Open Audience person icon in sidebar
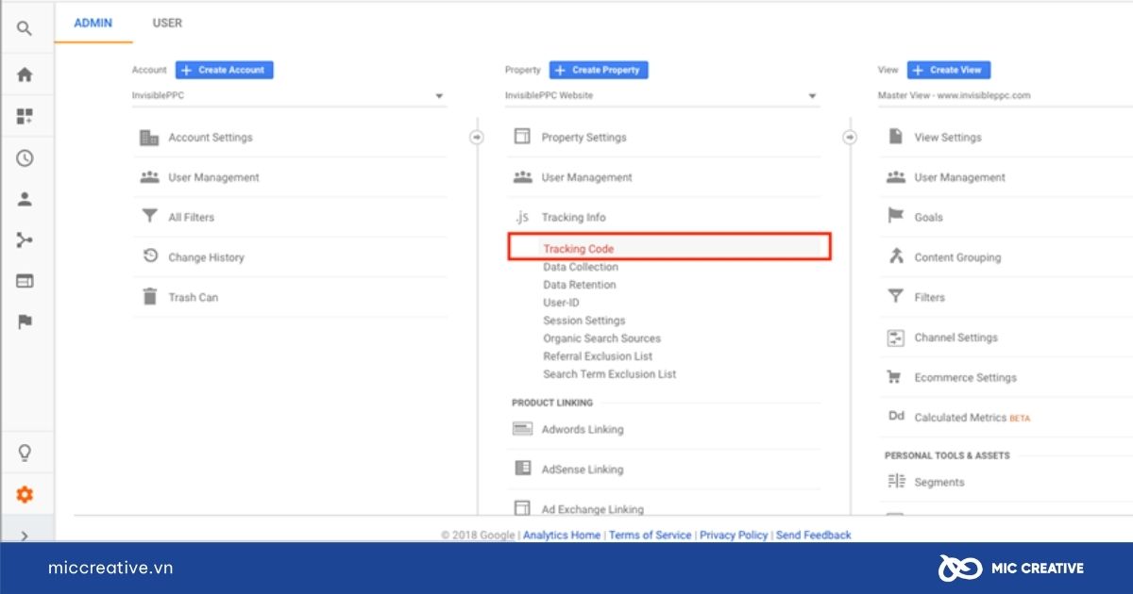 pyautogui.click(x=25, y=199)
